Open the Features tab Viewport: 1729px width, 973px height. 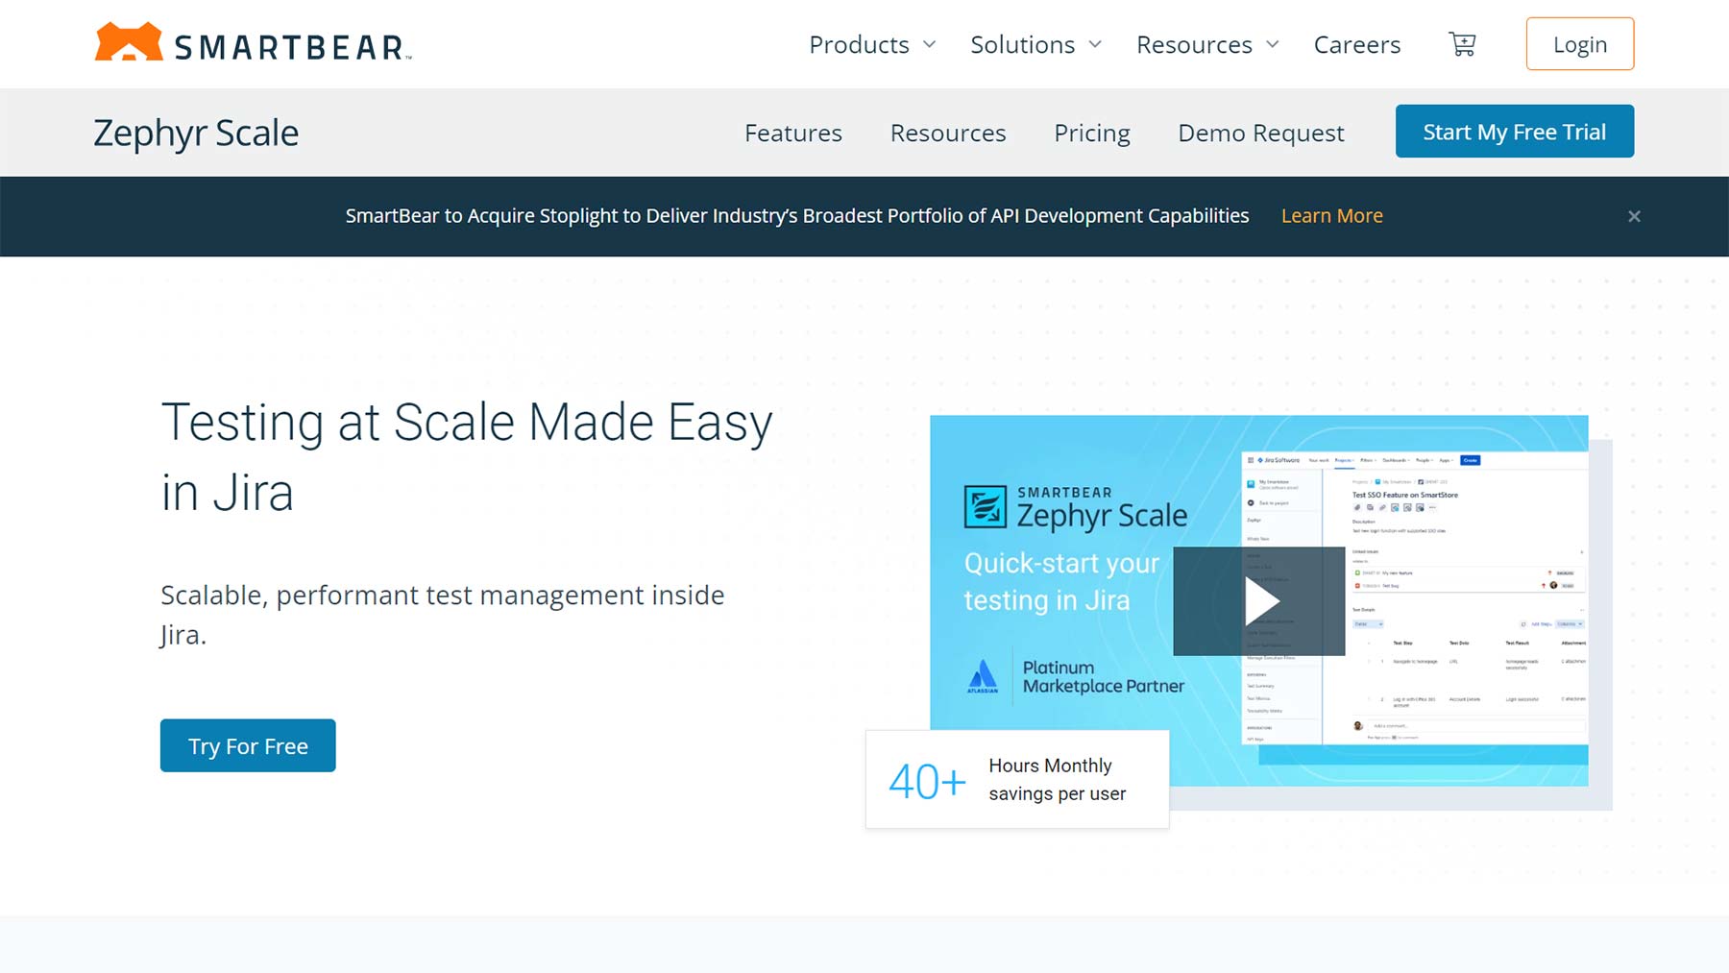(x=793, y=133)
